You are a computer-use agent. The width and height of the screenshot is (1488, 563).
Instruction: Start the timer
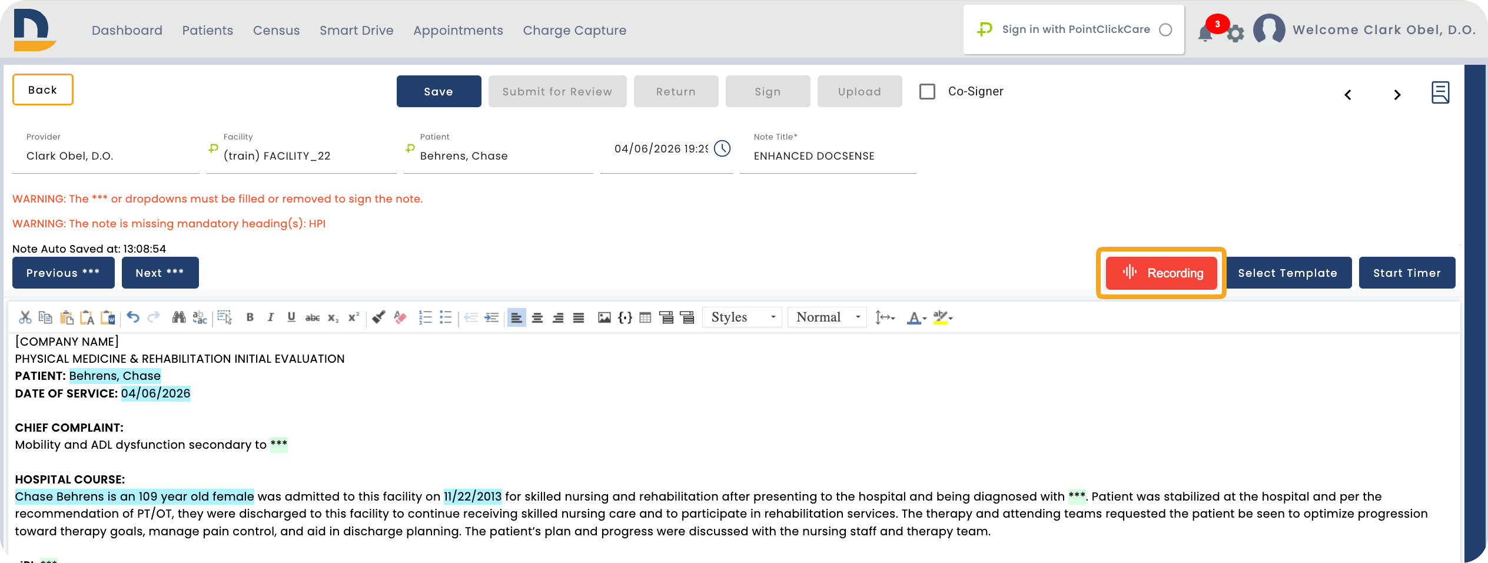click(1407, 273)
